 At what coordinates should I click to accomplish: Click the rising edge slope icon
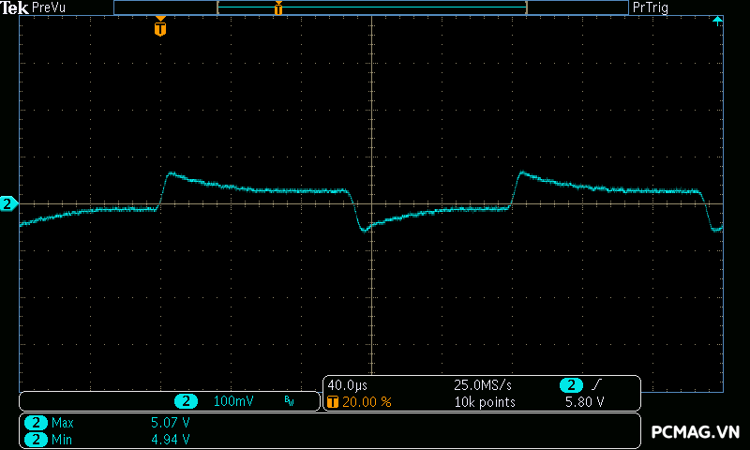(598, 385)
